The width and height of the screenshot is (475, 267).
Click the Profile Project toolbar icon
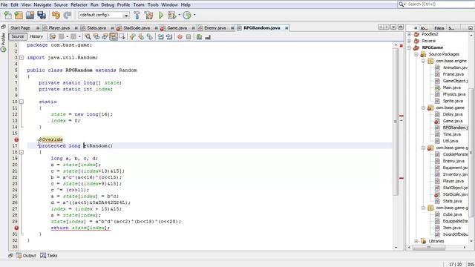click(187, 15)
